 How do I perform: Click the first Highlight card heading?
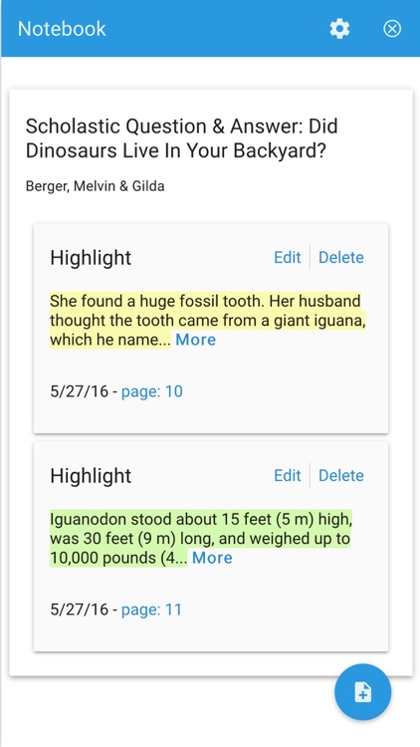91,258
